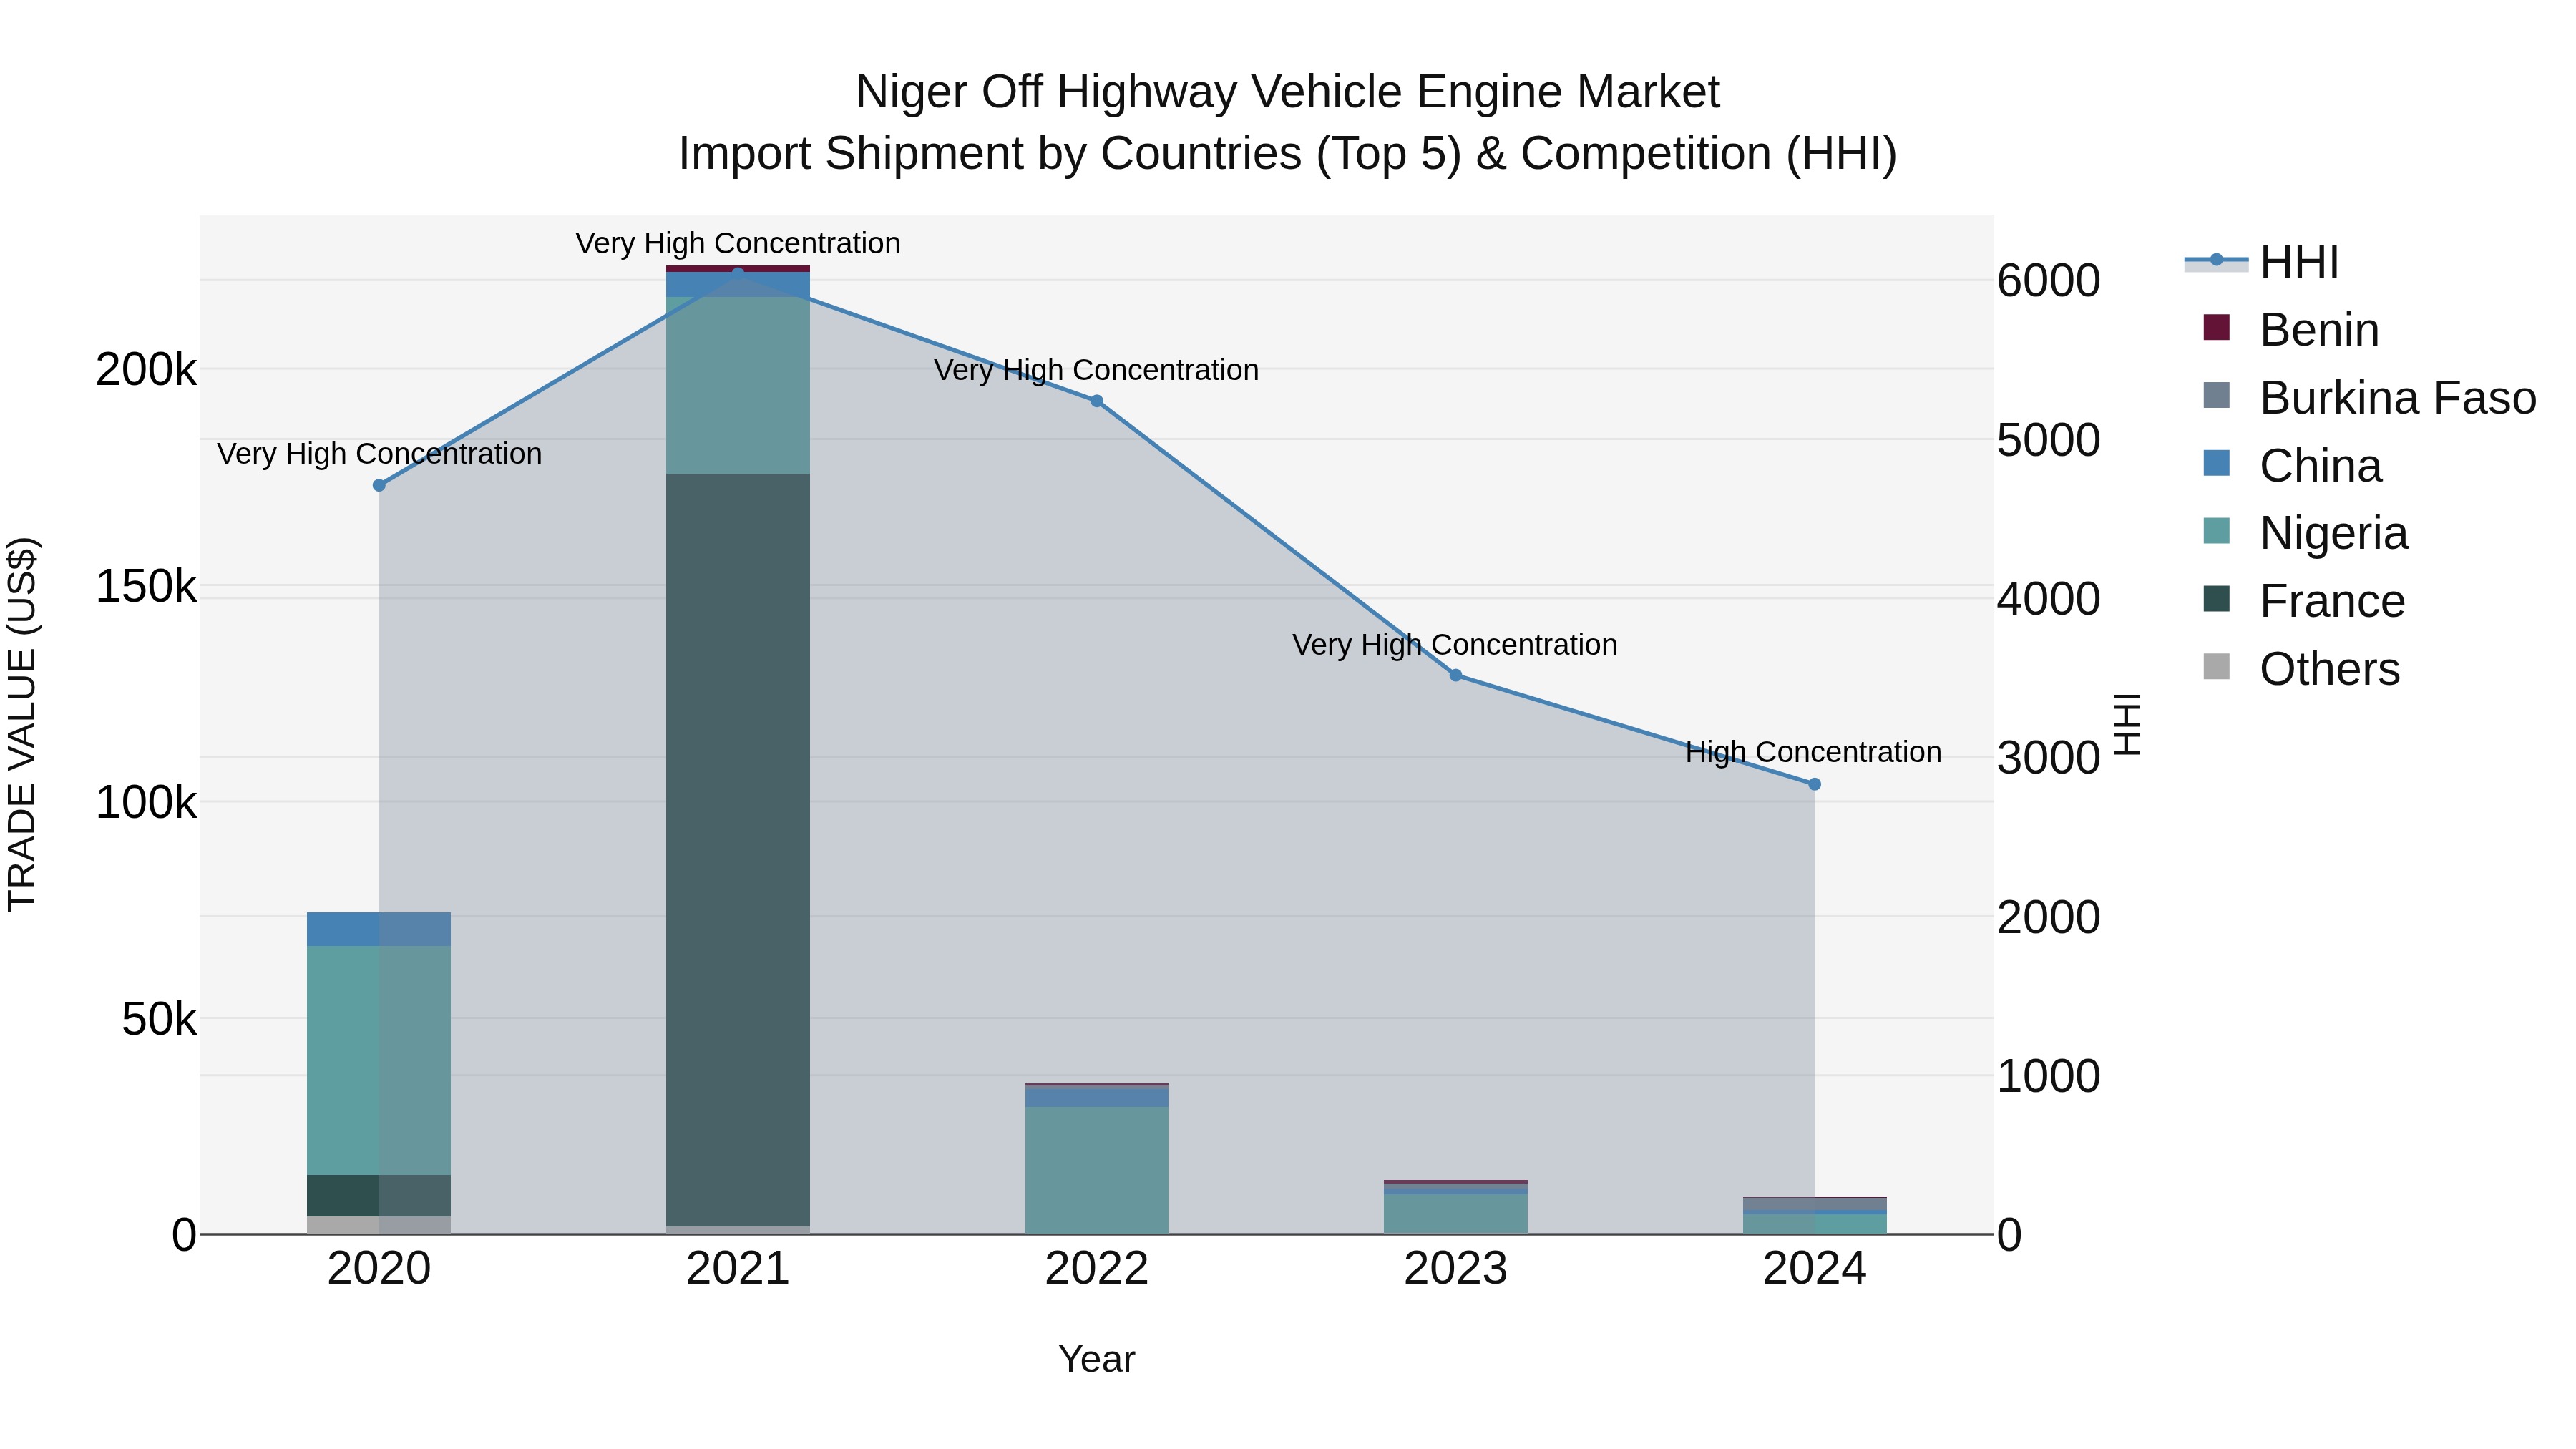Viewport: 2576px width, 1449px height.
Task: Click the Nigeria teal color swatch
Action: pos(2217,531)
